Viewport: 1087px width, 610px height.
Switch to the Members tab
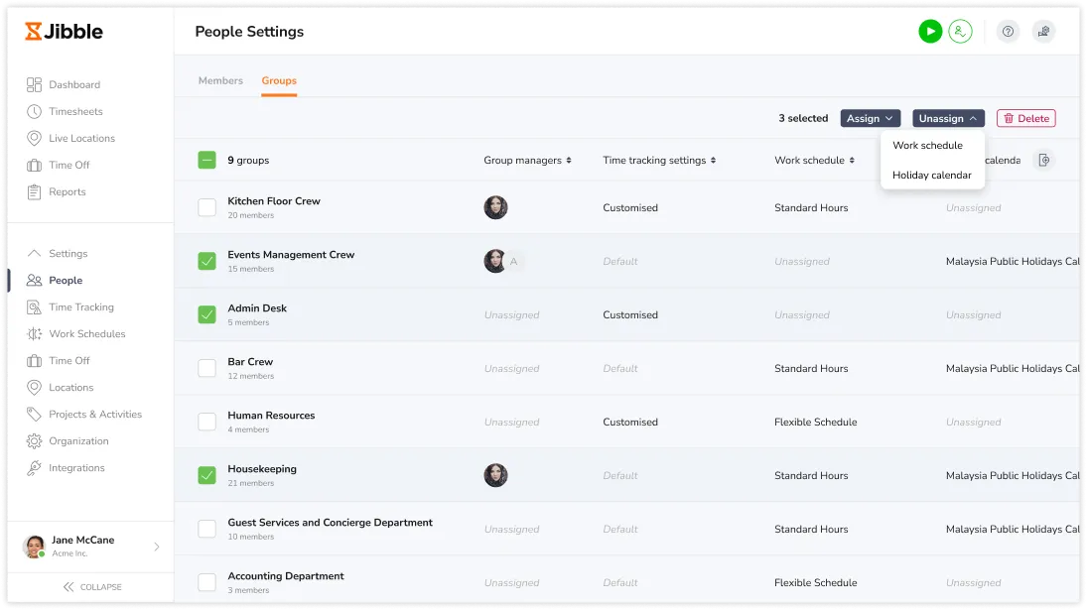(220, 81)
